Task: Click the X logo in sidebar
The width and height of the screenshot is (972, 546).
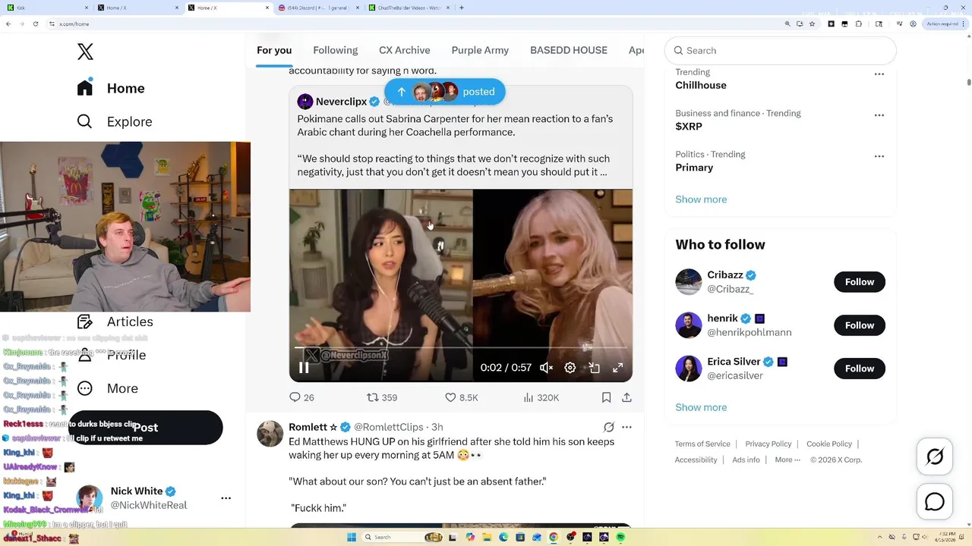Action: (x=85, y=52)
